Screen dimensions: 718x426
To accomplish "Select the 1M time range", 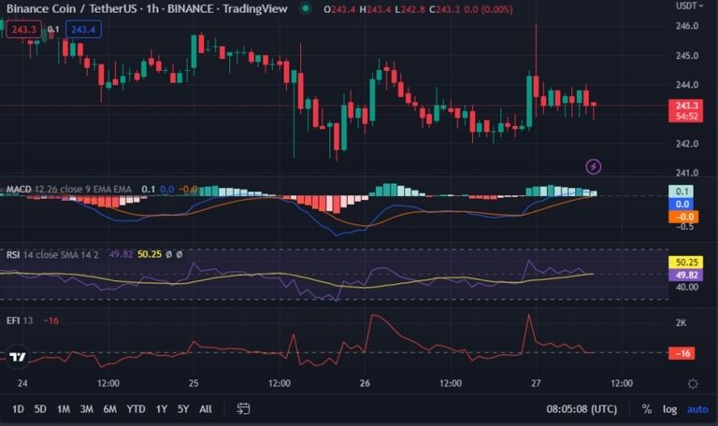I will click(64, 409).
